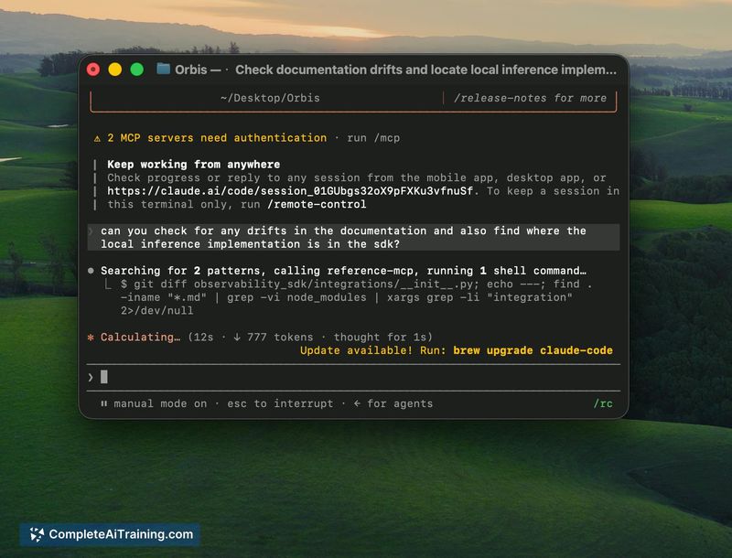732x558 pixels.
Task: Click window title 'Check documentation drifts...'
Action: [x=425, y=70]
